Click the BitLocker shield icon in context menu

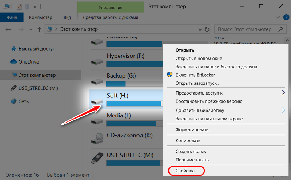[170, 75]
